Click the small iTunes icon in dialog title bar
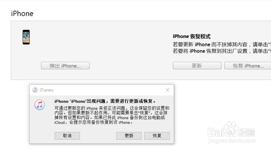This screenshot has width=271, height=150. 35,90
